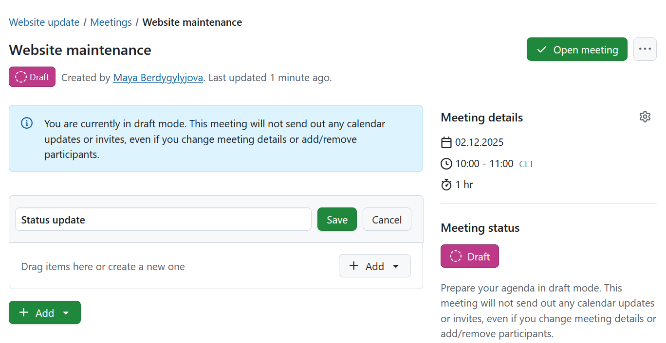Expand the Add dropdown inside agenda section
The image size is (666, 343).
coord(374,266)
